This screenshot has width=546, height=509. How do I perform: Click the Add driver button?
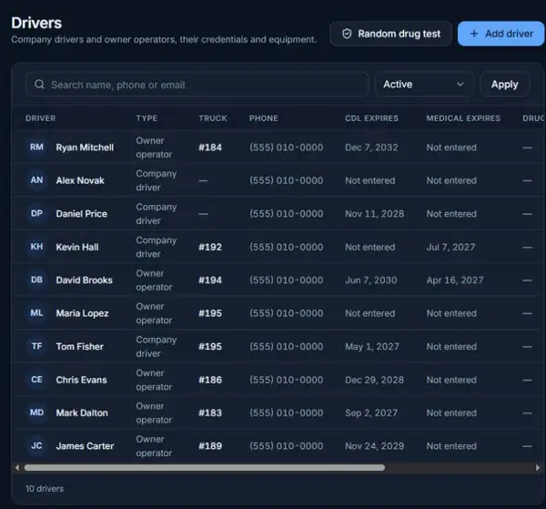click(501, 34)
